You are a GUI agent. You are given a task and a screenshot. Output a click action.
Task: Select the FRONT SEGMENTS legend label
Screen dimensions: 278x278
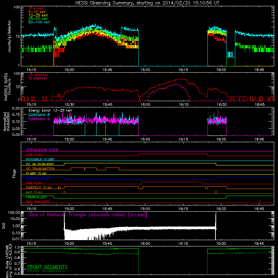pos(48,267)
